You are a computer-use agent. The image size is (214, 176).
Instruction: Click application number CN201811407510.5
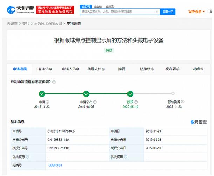pos(61,131)
